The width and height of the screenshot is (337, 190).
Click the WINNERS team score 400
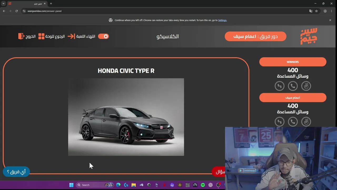click(293, 70)
